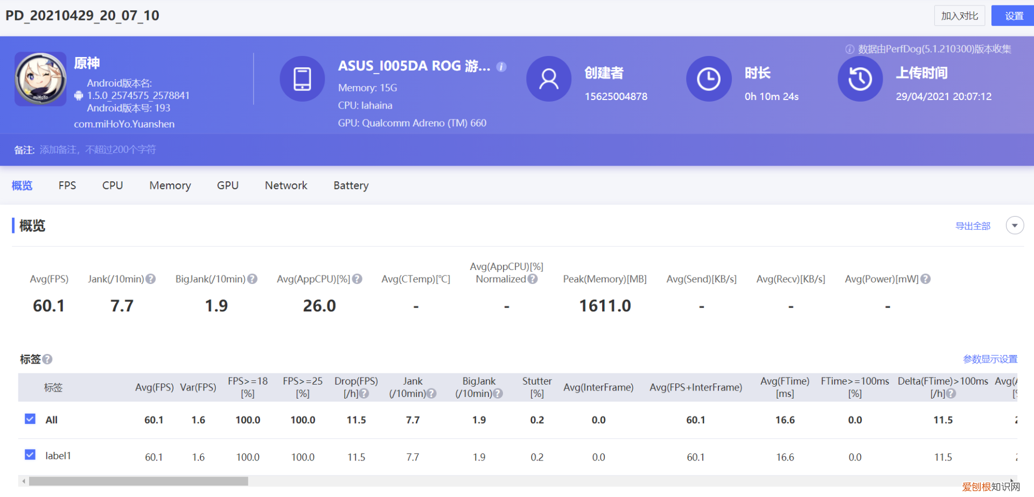Uncheck the All row checkbox
The image size is (1034, 497).
[x=30, y=419]
